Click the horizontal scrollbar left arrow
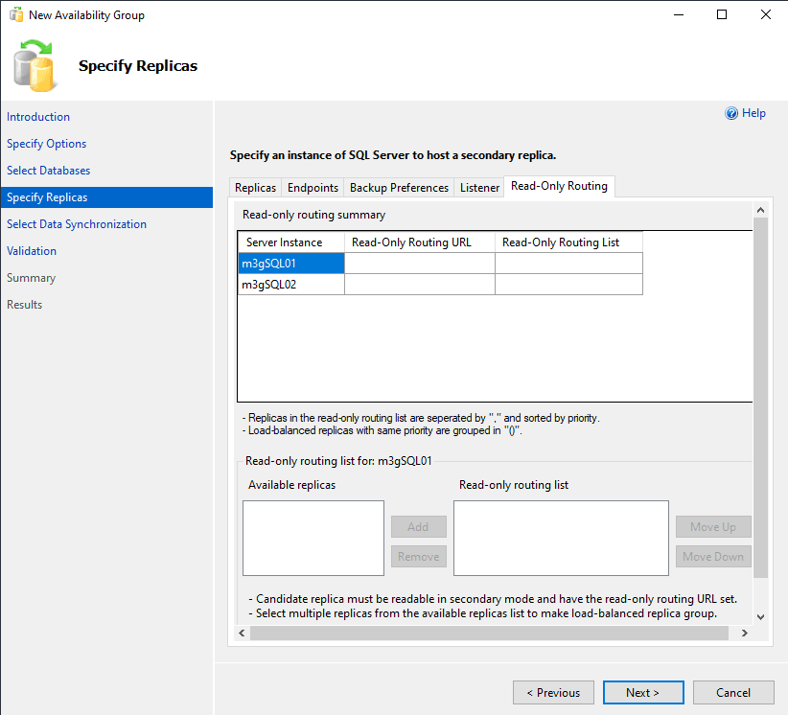Image resolution: width=788 pixels, height=715 pixels. click(242, 634)
